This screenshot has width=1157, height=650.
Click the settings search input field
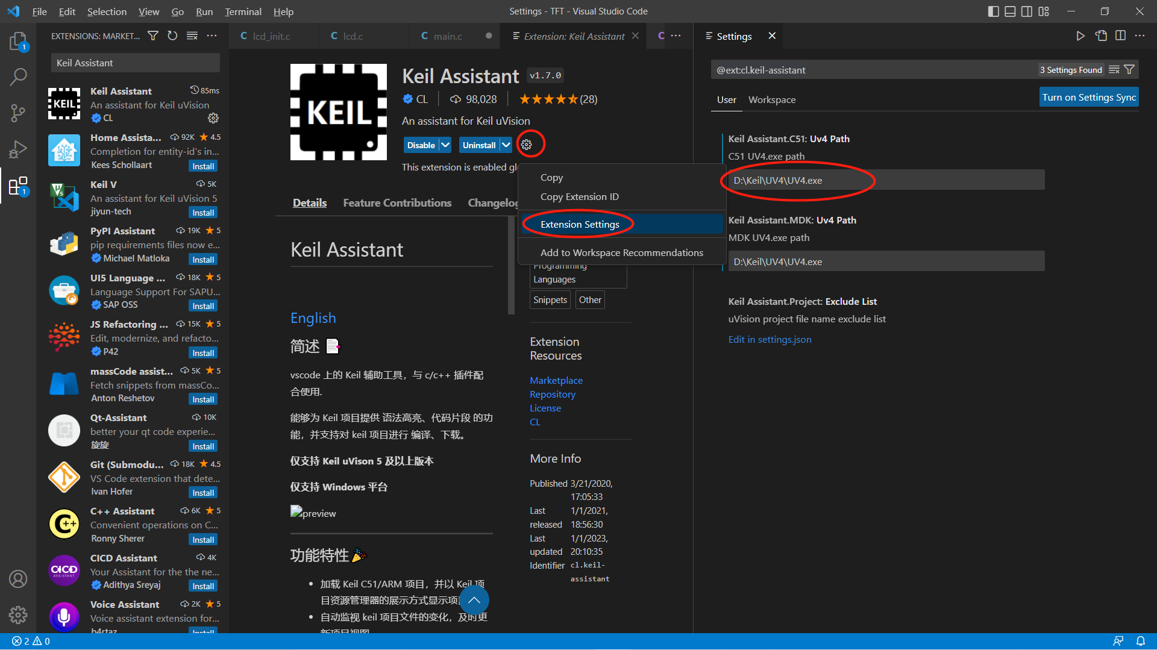(874, 70)
